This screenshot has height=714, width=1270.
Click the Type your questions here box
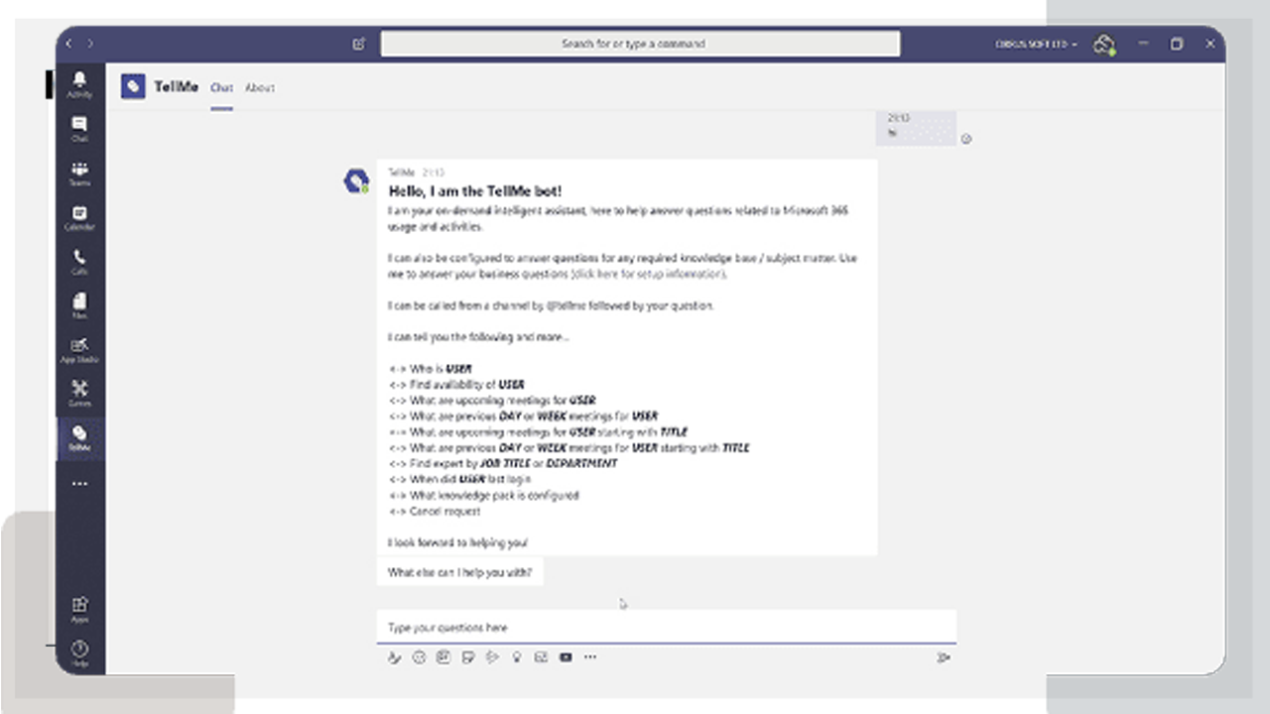[x=666, y=627]
